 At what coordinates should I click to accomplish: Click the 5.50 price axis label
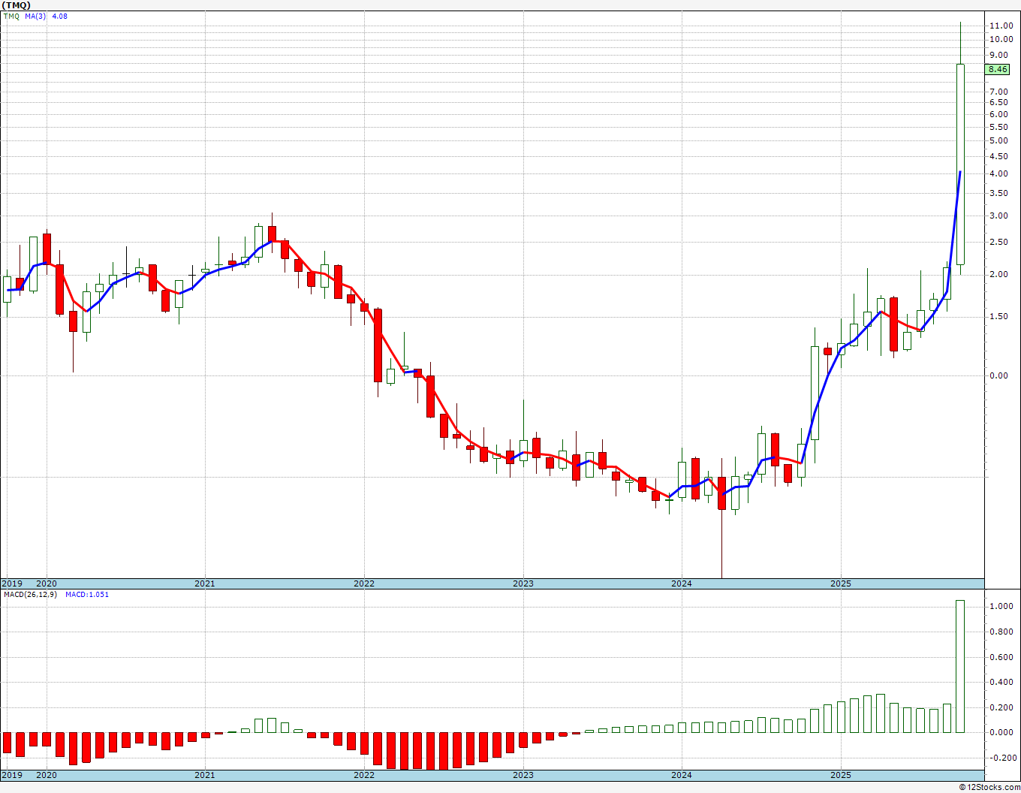998,127
